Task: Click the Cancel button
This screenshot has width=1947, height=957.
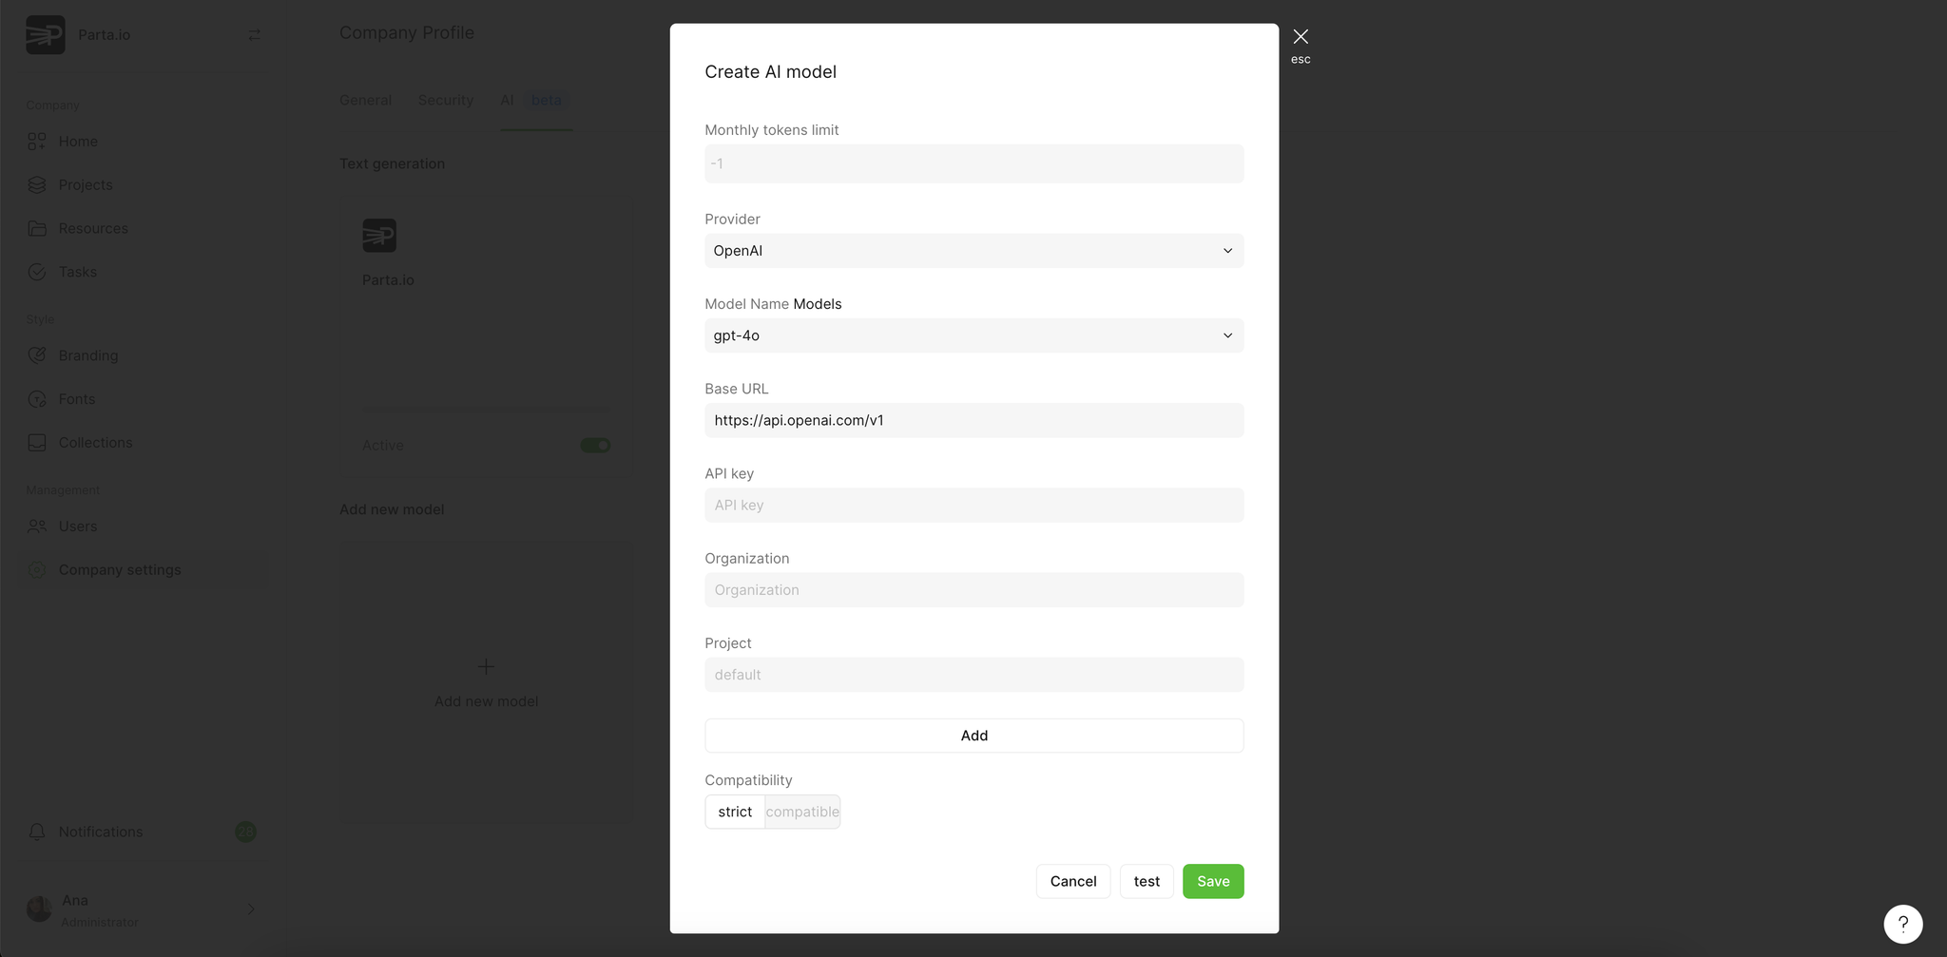Action: 1073,882
